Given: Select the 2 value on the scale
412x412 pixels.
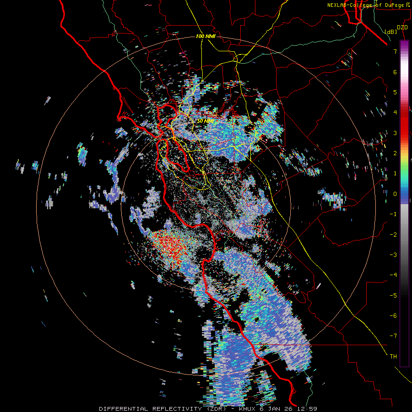Looking at the screenshot, I should pyautogui.click(x=395, y=153).
